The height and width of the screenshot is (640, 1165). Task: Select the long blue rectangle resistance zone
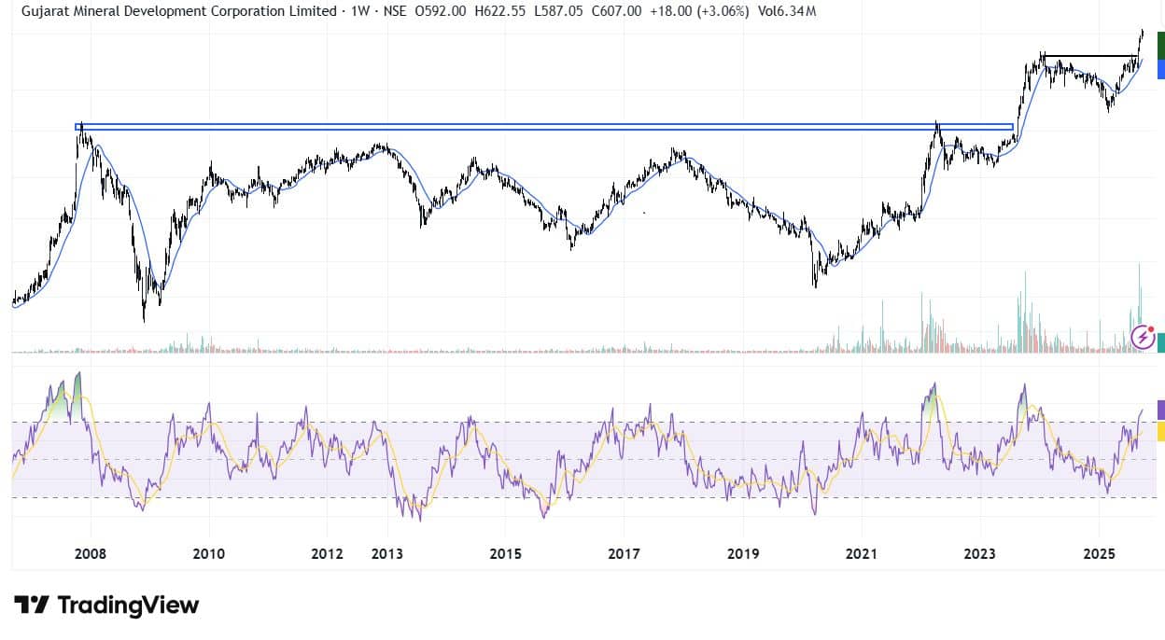point(543,126)
